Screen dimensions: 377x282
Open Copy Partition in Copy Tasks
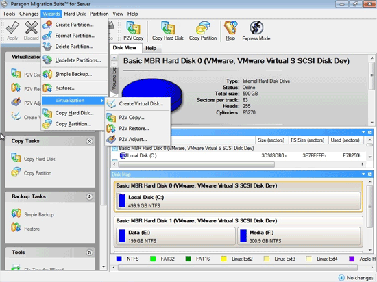point(32,172)
